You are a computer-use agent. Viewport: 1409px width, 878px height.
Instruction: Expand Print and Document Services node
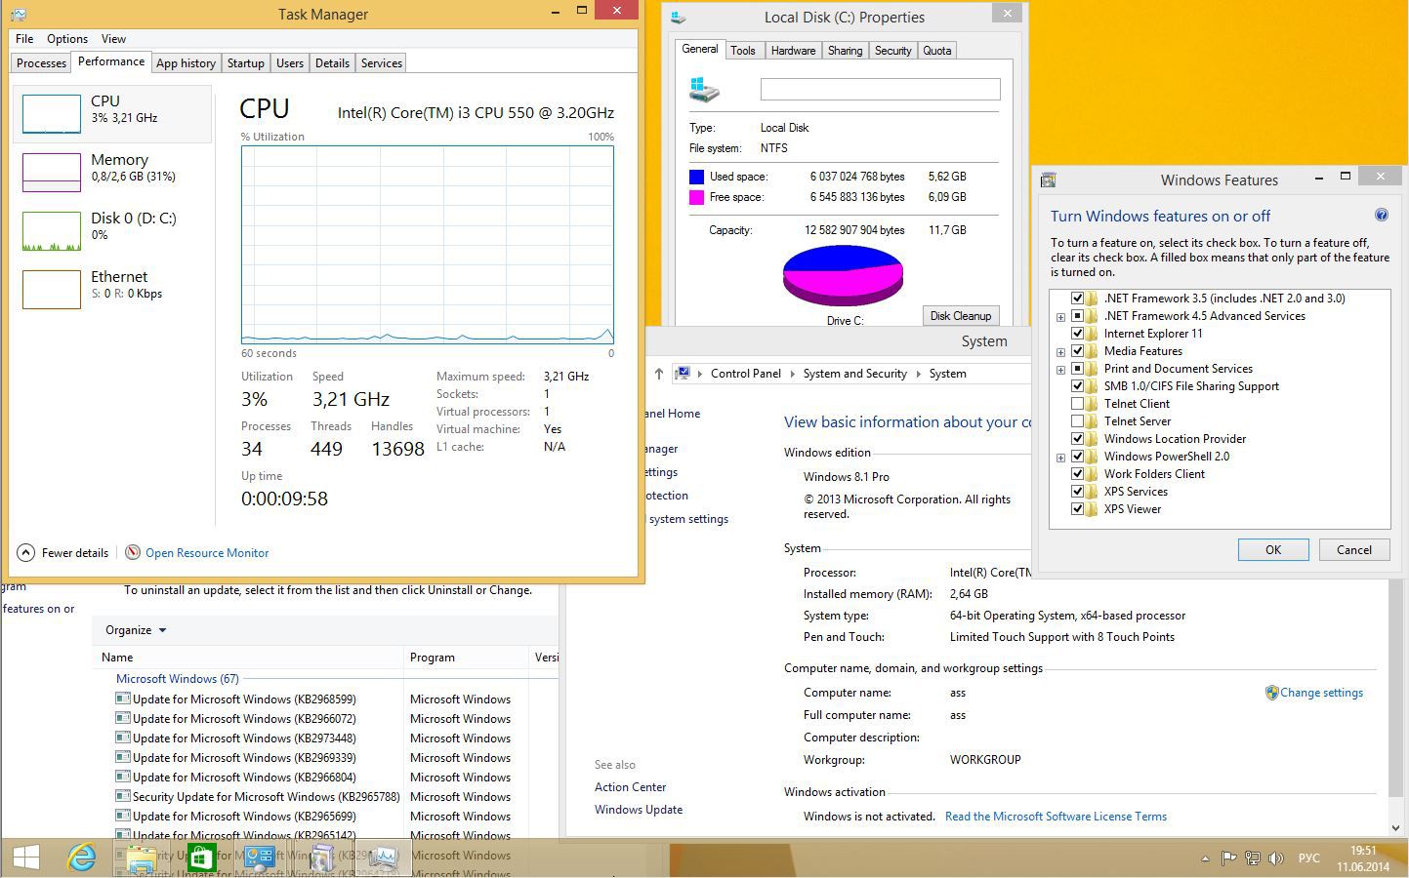tap(1060, 370)
